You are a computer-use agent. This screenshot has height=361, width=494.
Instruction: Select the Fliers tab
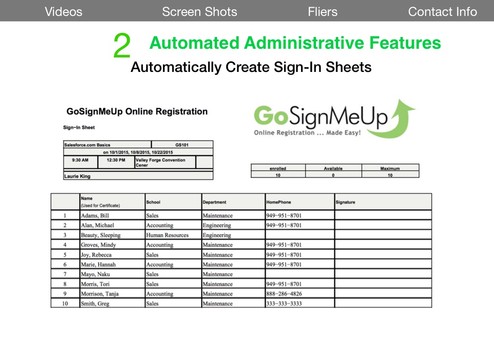(x=323, y=12)
